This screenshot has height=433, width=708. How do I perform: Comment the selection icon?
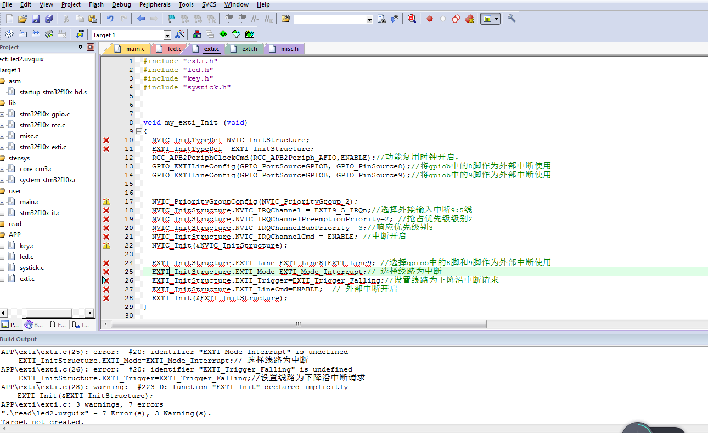(x=255, y=19)
